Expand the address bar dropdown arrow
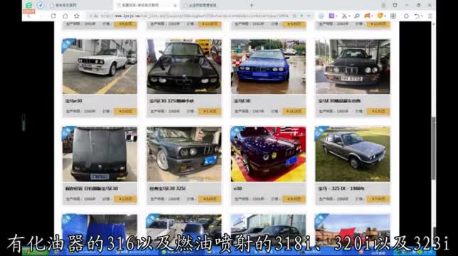 (x=309, y=16)
